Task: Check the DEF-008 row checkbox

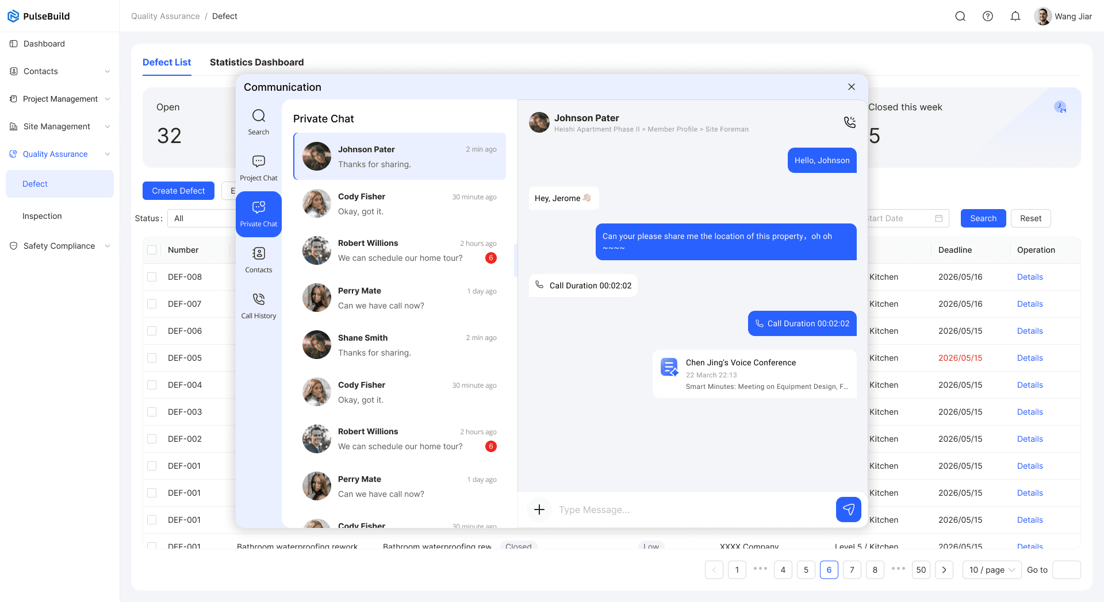Action: pos(152,277)
